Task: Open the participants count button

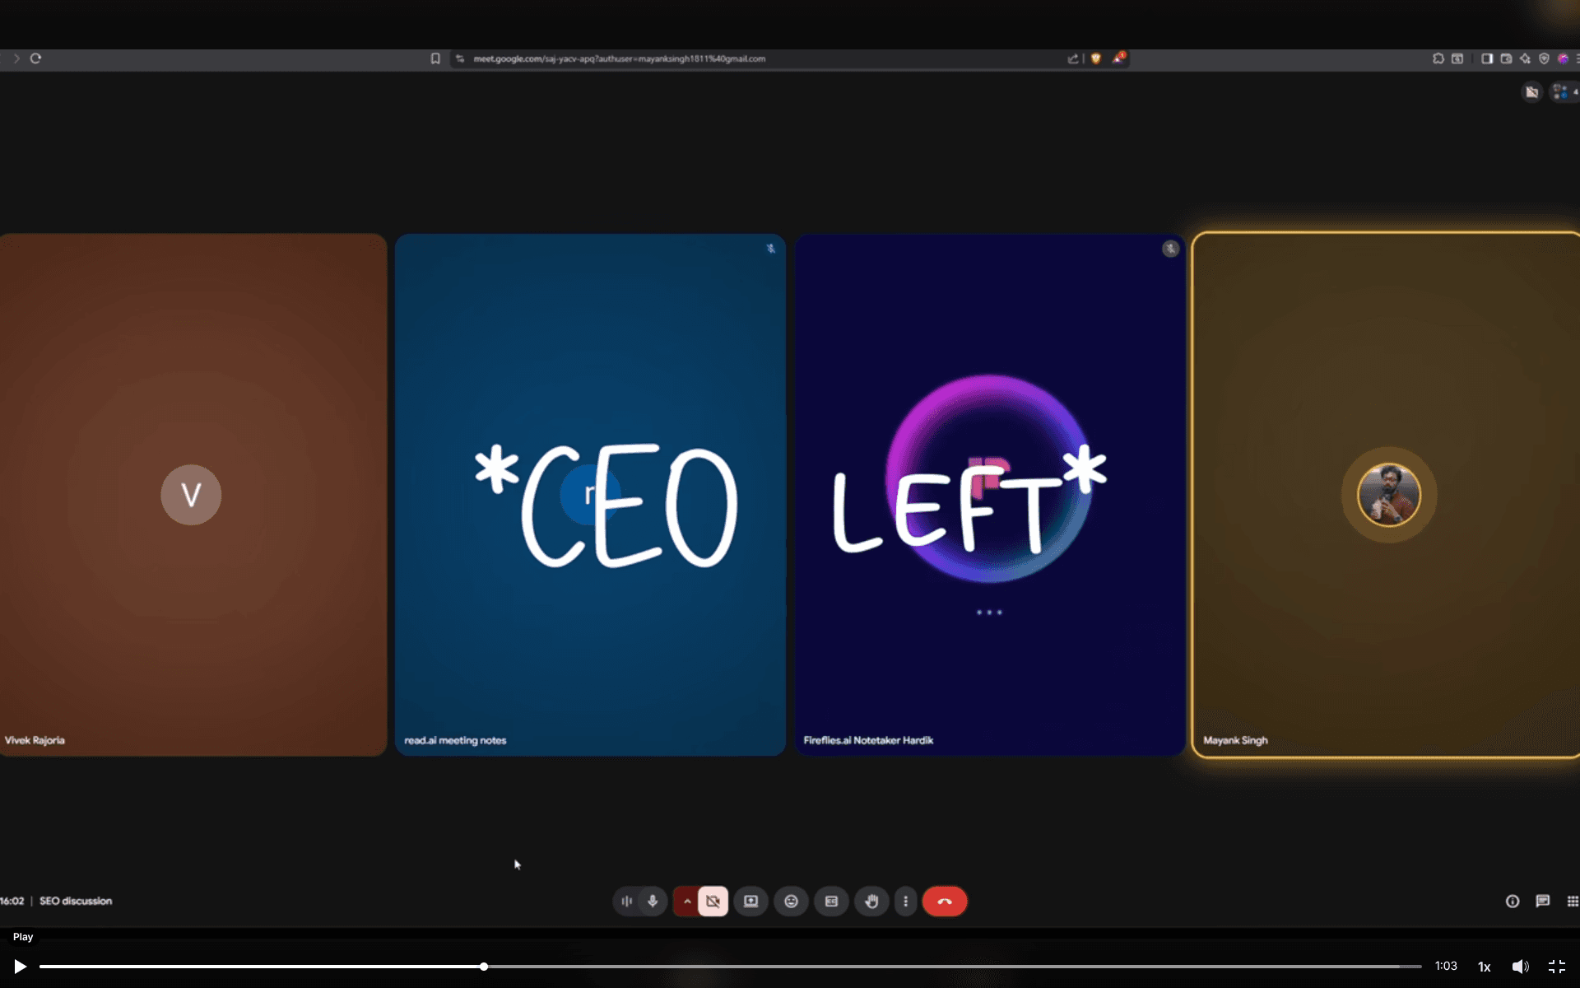Action: pyautogui.click(x=1564, y=92)
